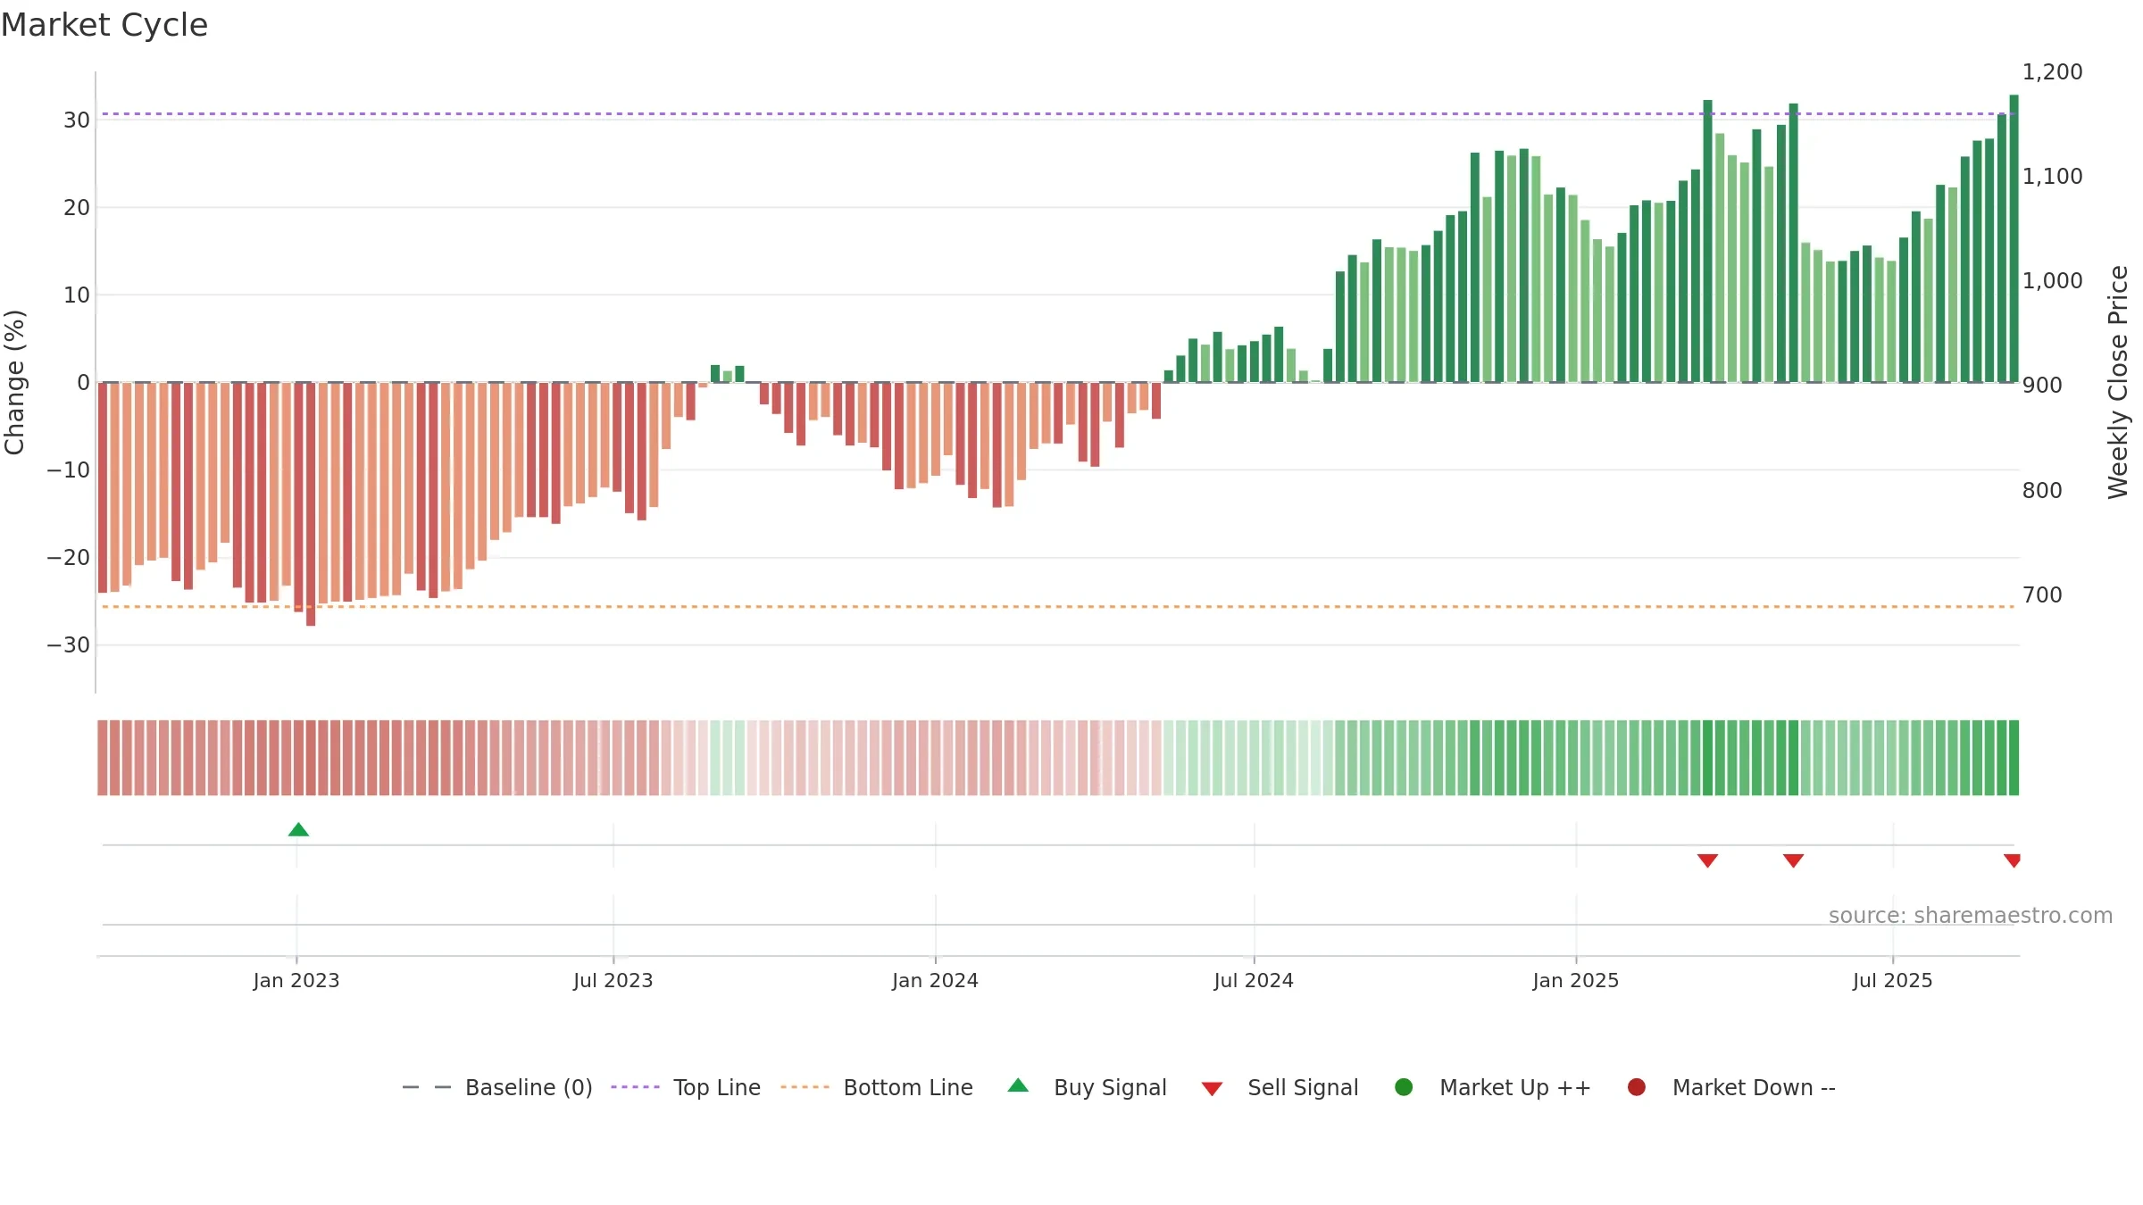Click the 10 tick on Change axis
2143x1205 pixels.
coord(77,295)
